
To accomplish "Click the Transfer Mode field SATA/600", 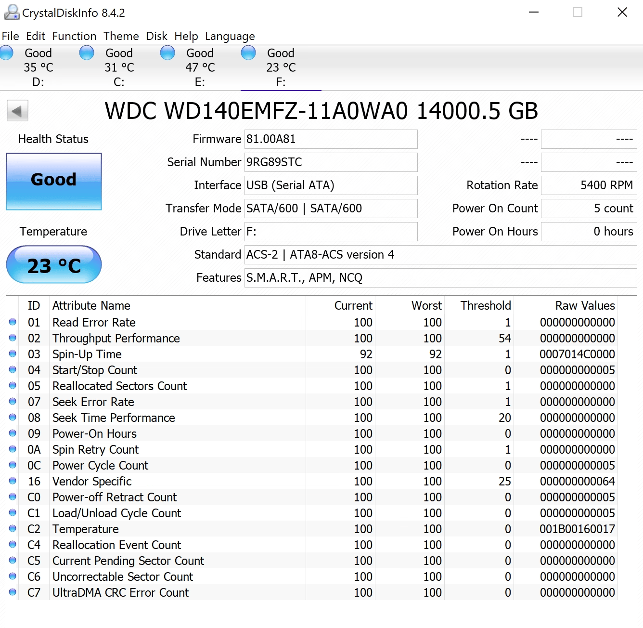I will click(331, 209).
